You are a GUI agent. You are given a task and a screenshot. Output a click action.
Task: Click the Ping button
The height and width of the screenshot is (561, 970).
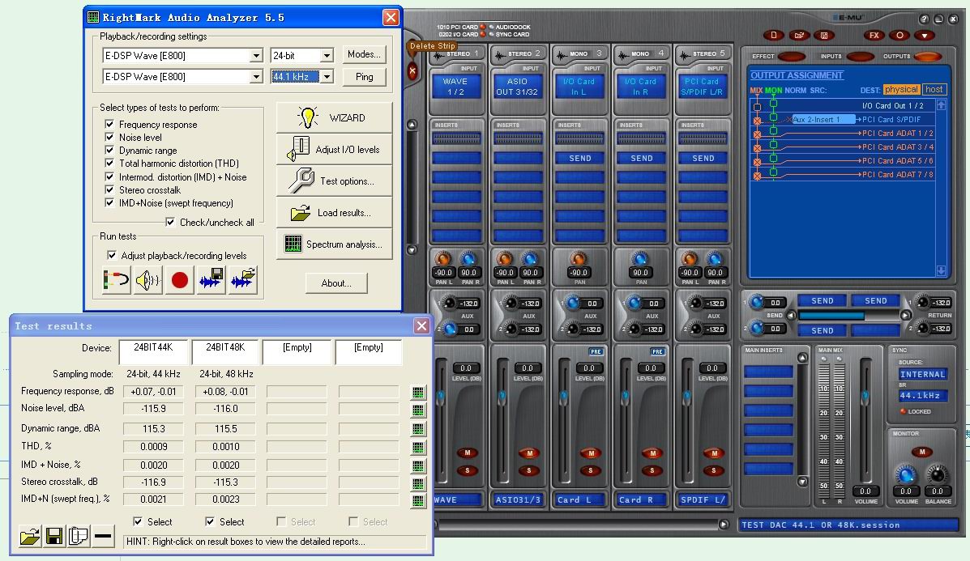click(364, 77)
